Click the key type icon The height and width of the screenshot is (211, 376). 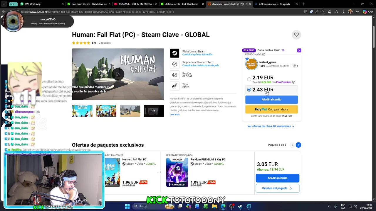point(174,86)
